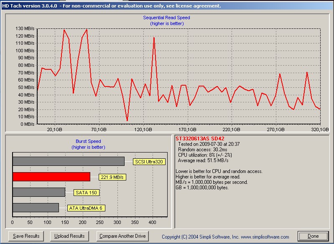
Task: Click the gray ATA UltraDMA 6 bar
Action: 36,208
